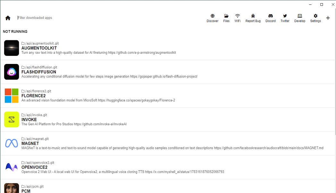Click the folder icon beside /api/flashdiffusion.git
This screenshot has width=336, height=193.
point(23,67)
